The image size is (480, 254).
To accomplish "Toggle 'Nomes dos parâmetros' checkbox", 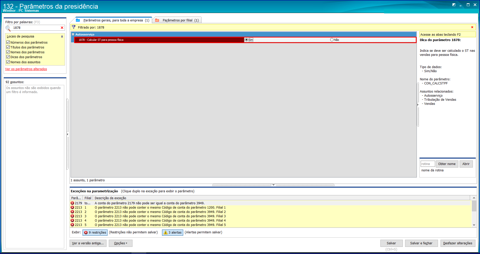I will 8,52.
